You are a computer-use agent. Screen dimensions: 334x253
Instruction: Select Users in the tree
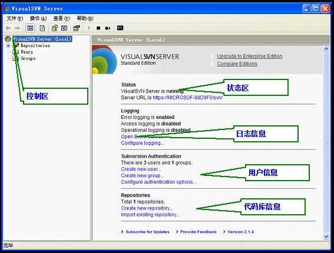coord(27,52)
